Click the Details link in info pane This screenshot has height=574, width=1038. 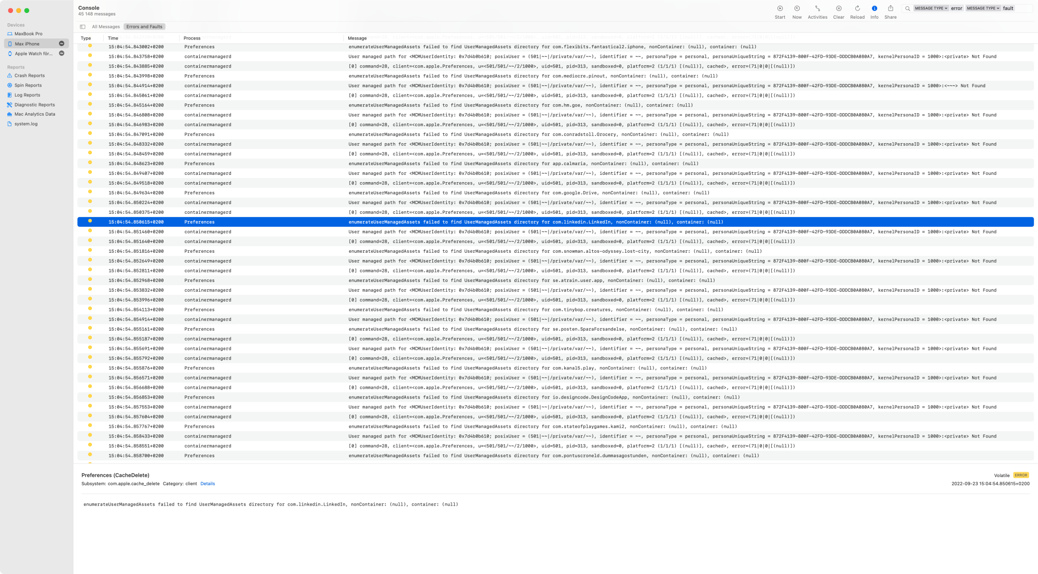(x=208, y=484)
